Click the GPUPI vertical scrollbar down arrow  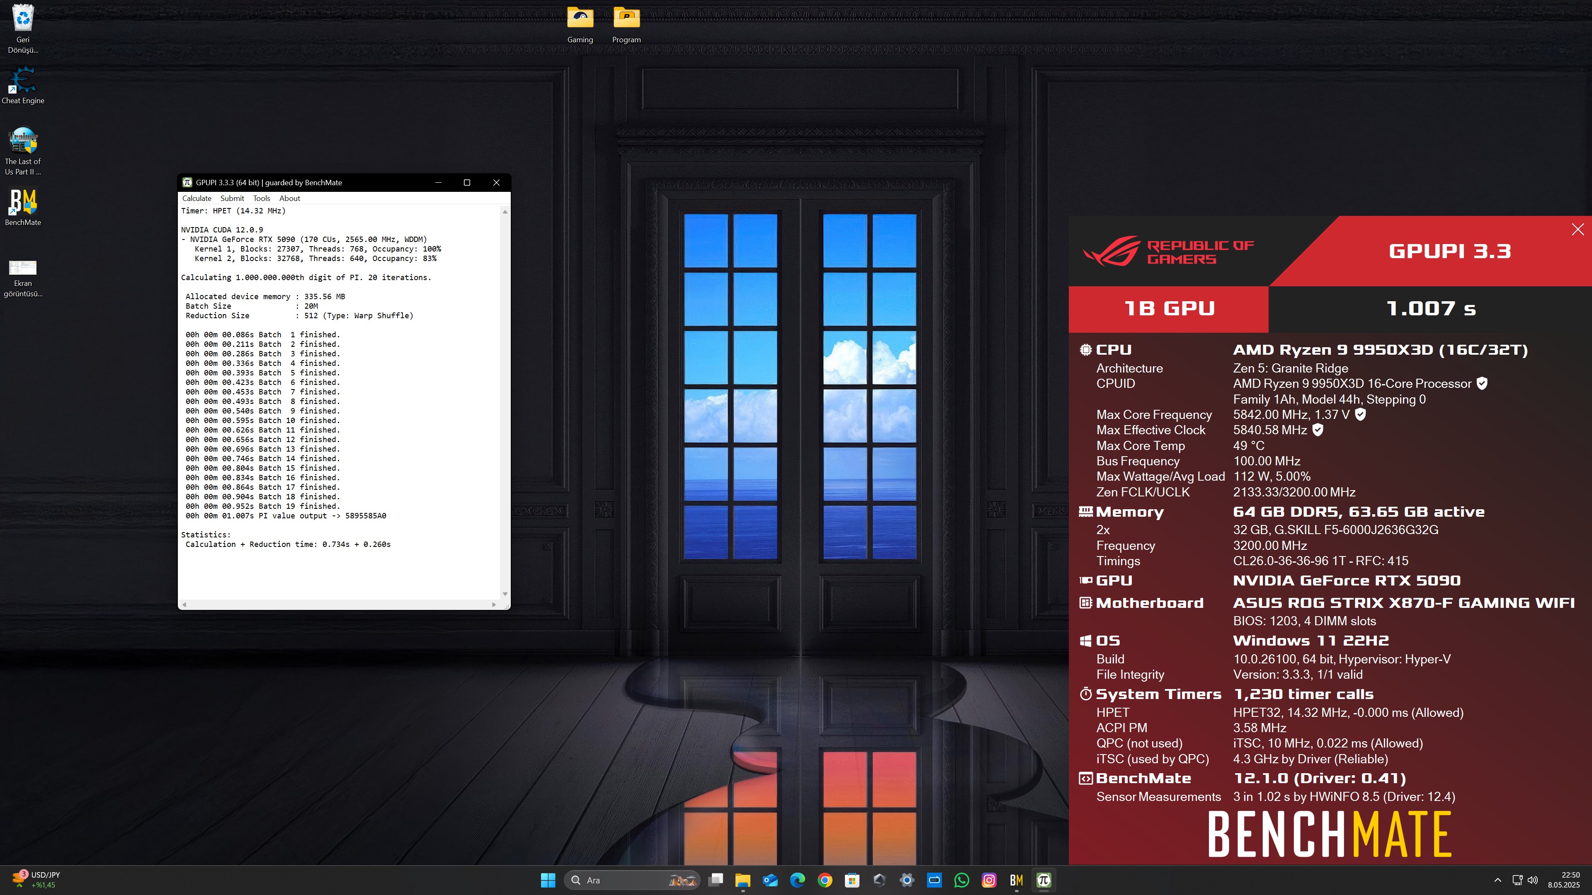click(505, 594)
